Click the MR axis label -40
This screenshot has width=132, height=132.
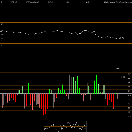point(129,104)
